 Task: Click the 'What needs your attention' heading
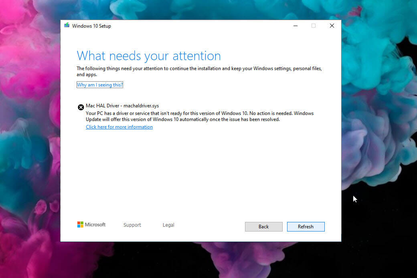tap(149, 56)
